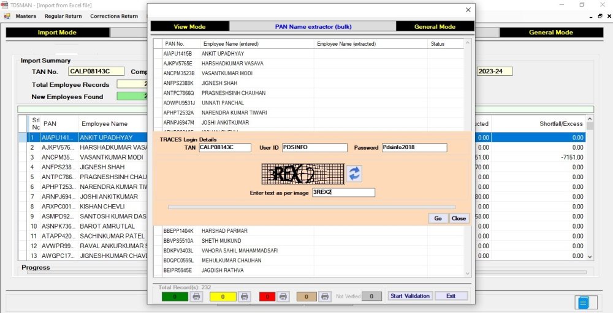
Task: Click the Exit button
Action: tap(451, 296)
